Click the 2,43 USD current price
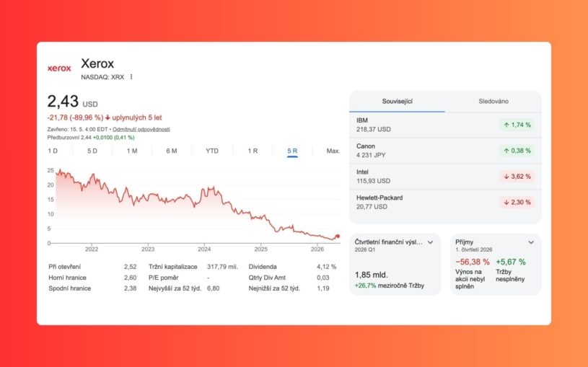 click(x=72, y=102)
